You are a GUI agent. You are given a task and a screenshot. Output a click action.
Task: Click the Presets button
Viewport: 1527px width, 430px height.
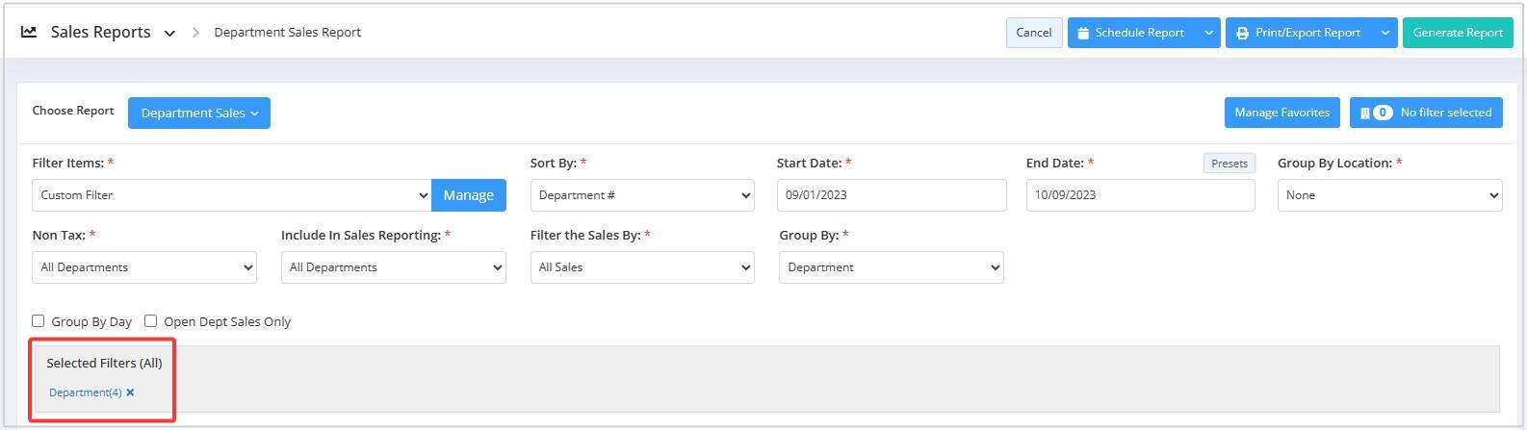click(x=1229, y=164)
